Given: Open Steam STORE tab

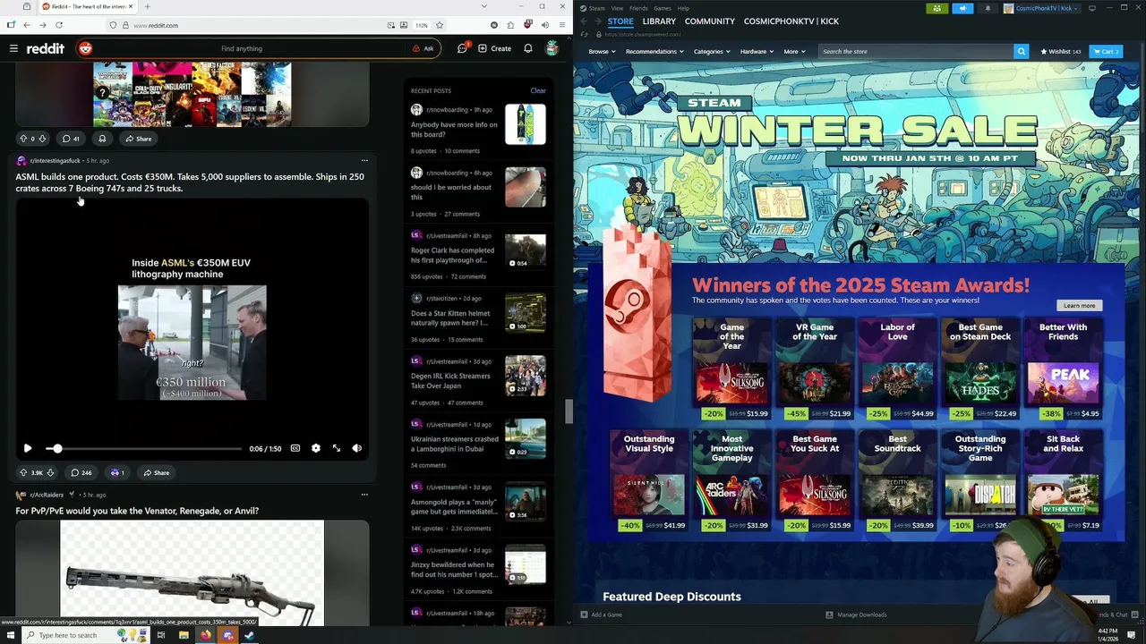Looking at the screenshot, I should coord(620,21).
